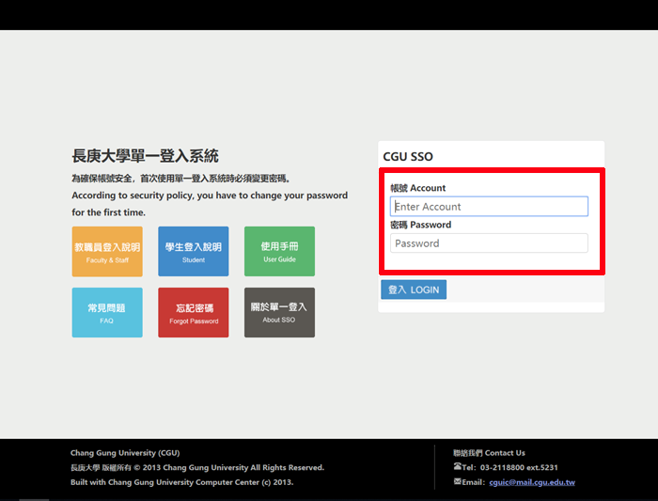Click the CGU SSO panel heading
The width and height of the screenshot is (658, 501).
point(408,157)
